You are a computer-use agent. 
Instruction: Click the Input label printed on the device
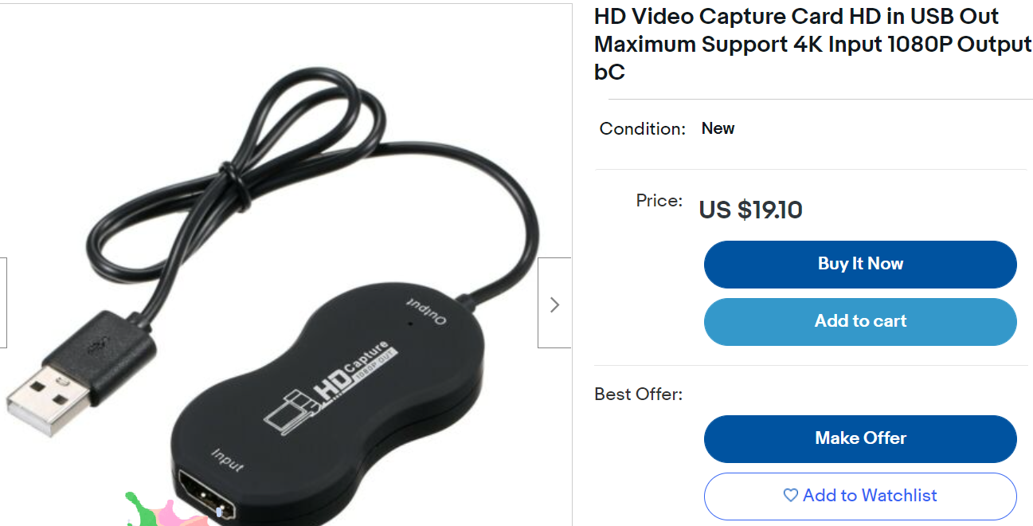click(227, 460)
